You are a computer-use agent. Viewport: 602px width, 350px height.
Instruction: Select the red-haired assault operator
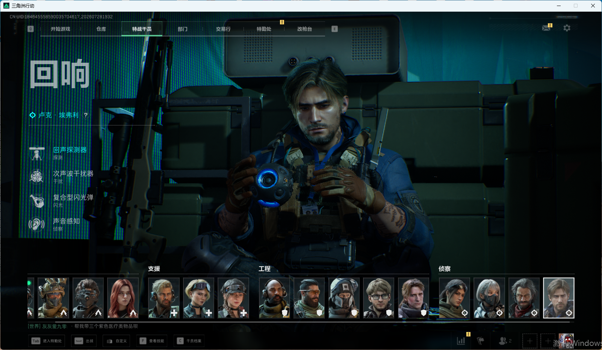coord(123,298)
